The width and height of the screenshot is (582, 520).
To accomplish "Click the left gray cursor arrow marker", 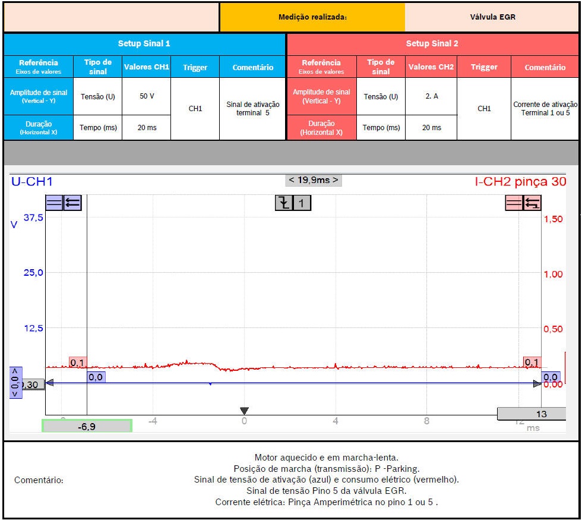I will 50,383.
